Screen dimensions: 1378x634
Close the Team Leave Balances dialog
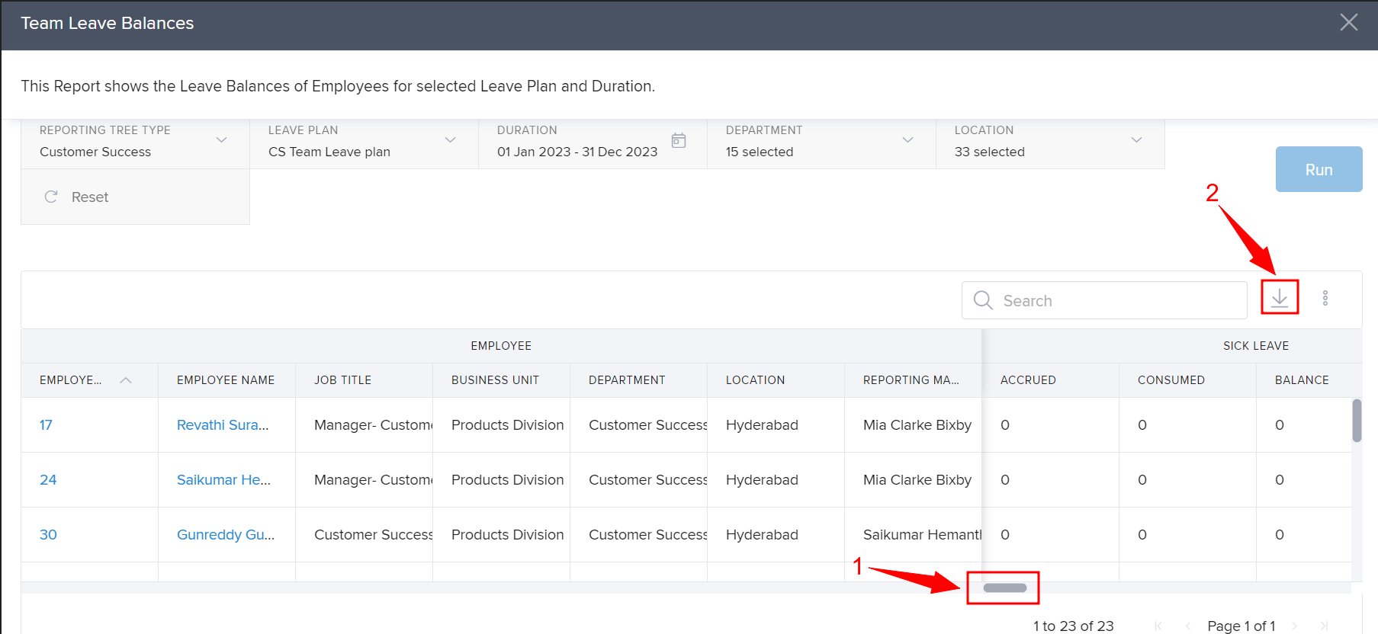(1348, 23)
